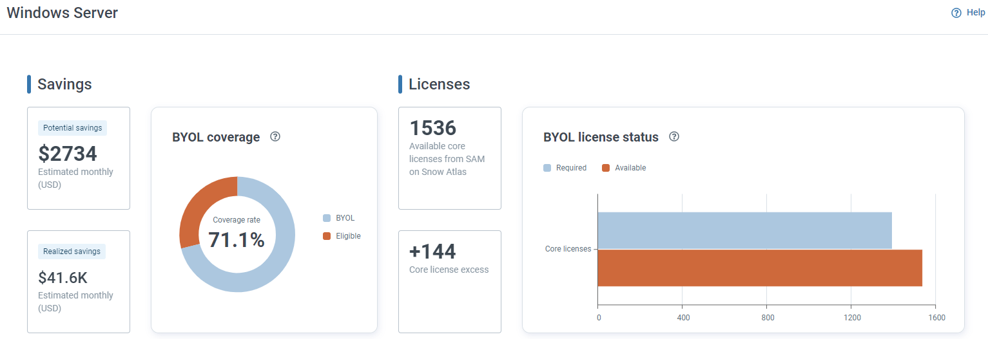The height and width of the screenshot is (339, 988).
Task: Click the Savings section heading
Action: tap(64, 84)
